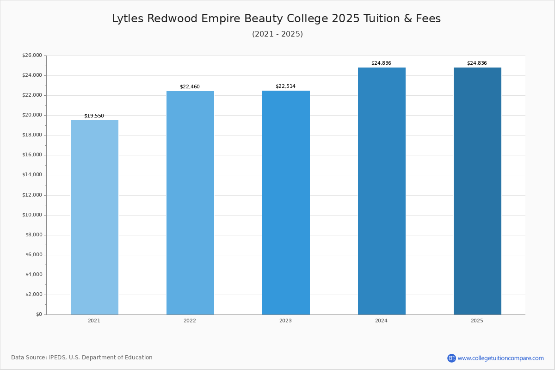Image resolution: width=555 pixels, height=370 pixels.
Task: Click the $22,514 value label
Action: tap(285, 86)
